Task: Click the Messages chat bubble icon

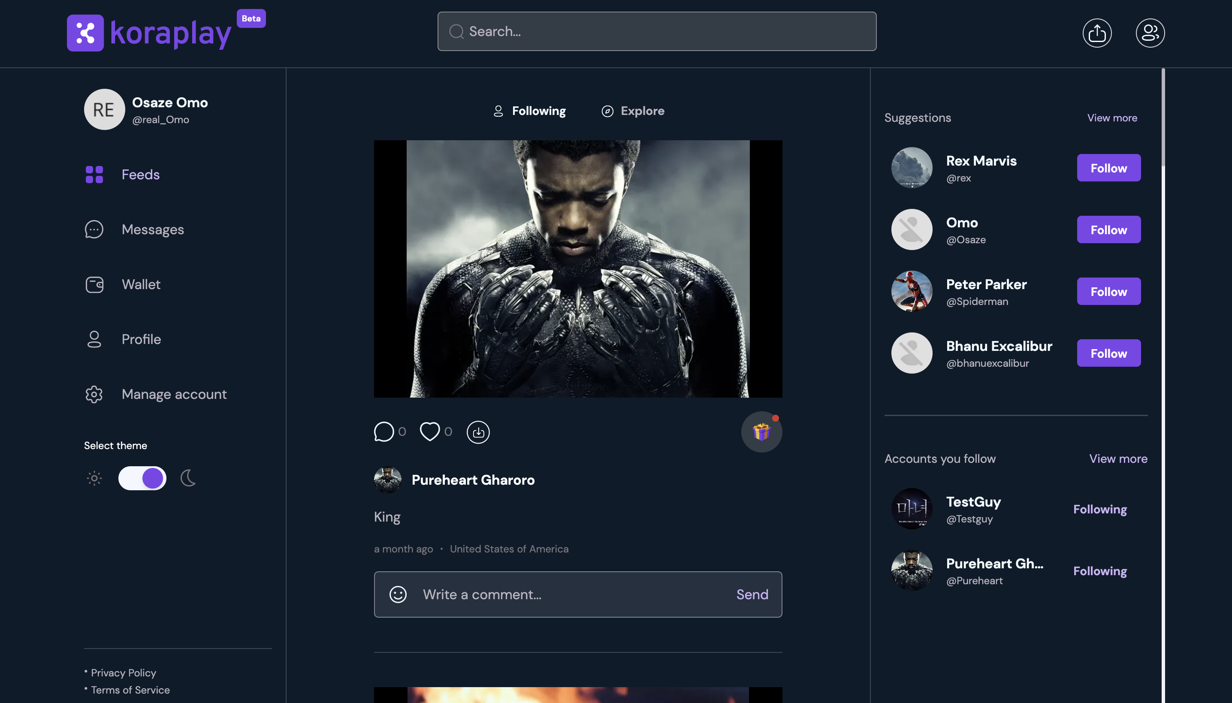Action: [x=94, y=229]
